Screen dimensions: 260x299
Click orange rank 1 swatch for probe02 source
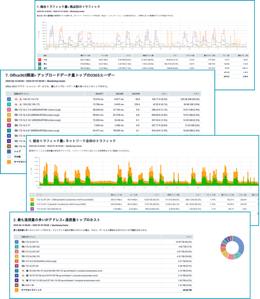tap(32, 200)
